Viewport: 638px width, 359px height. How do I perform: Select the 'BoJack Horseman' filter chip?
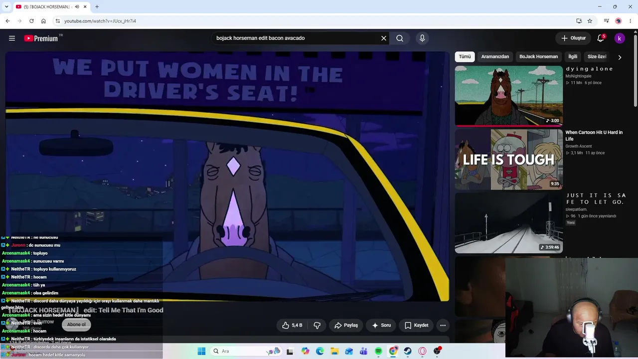(538, 57)
